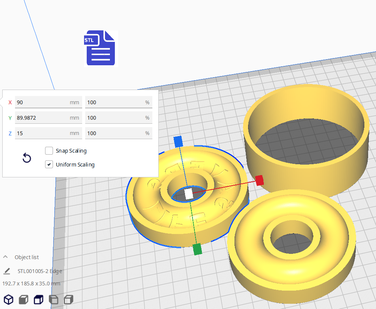Viewport: 376px width, 309px height.
Task: Click the X dimension mm field
Action: [x=42, y=102]
